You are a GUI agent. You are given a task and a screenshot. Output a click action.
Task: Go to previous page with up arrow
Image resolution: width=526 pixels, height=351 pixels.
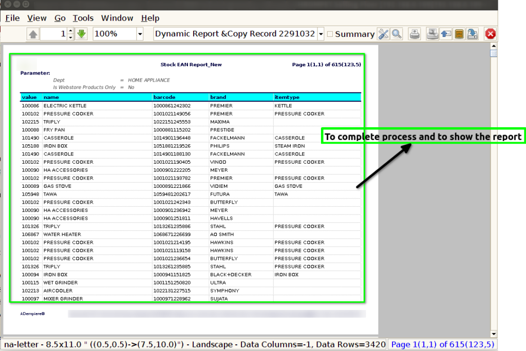coord(33,34)
